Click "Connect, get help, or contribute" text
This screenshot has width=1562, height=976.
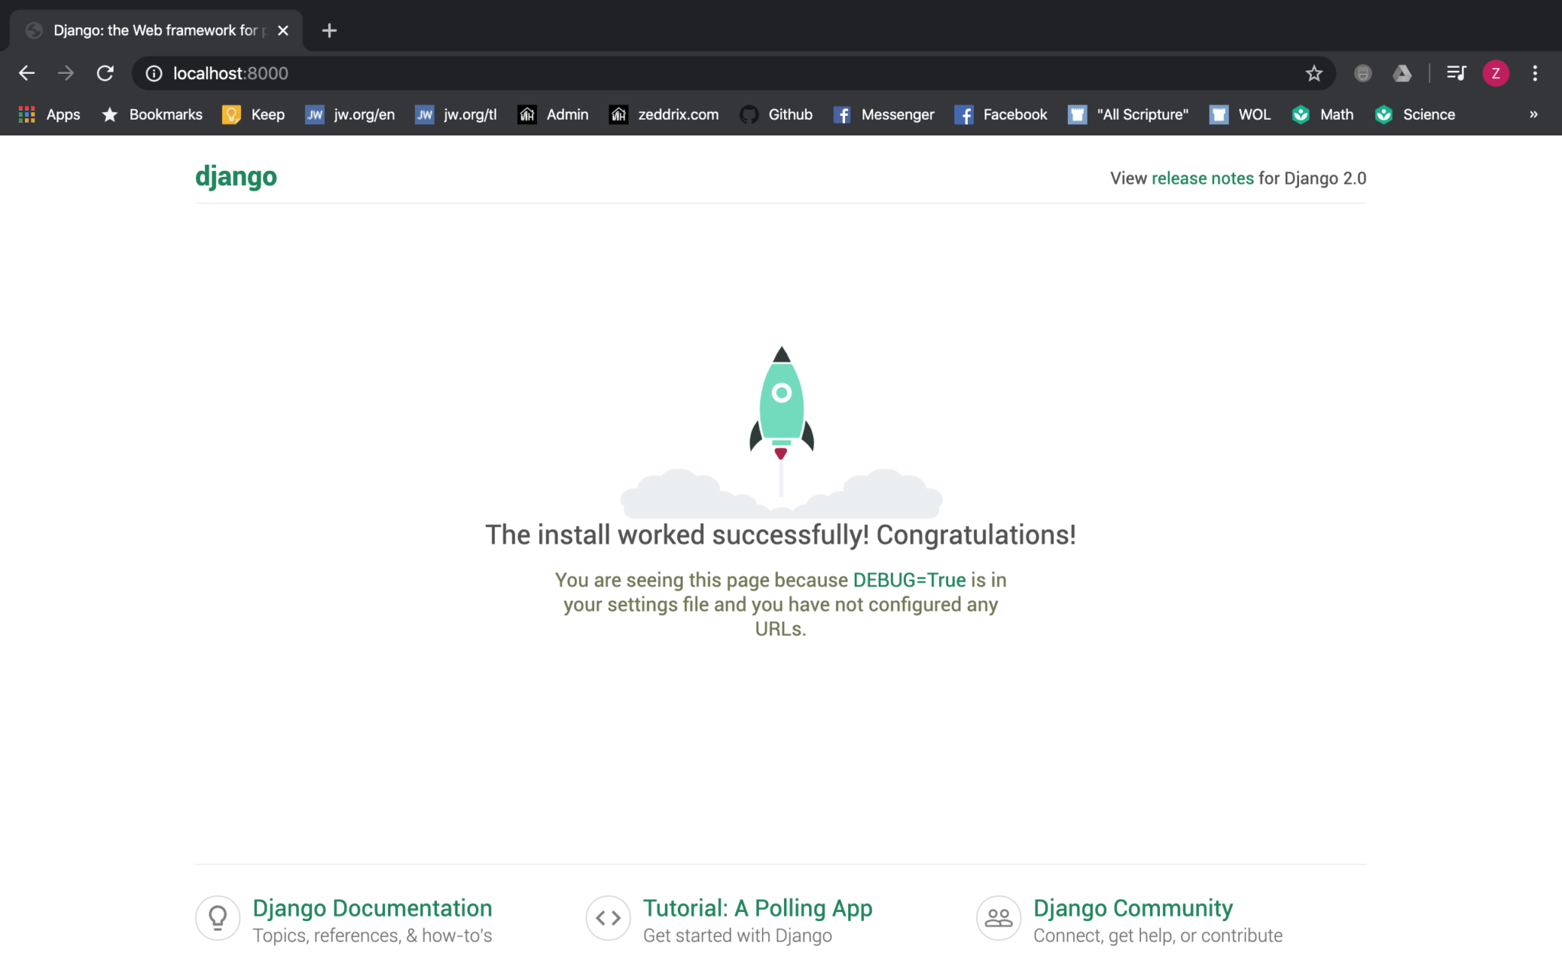pos(1158,936)
